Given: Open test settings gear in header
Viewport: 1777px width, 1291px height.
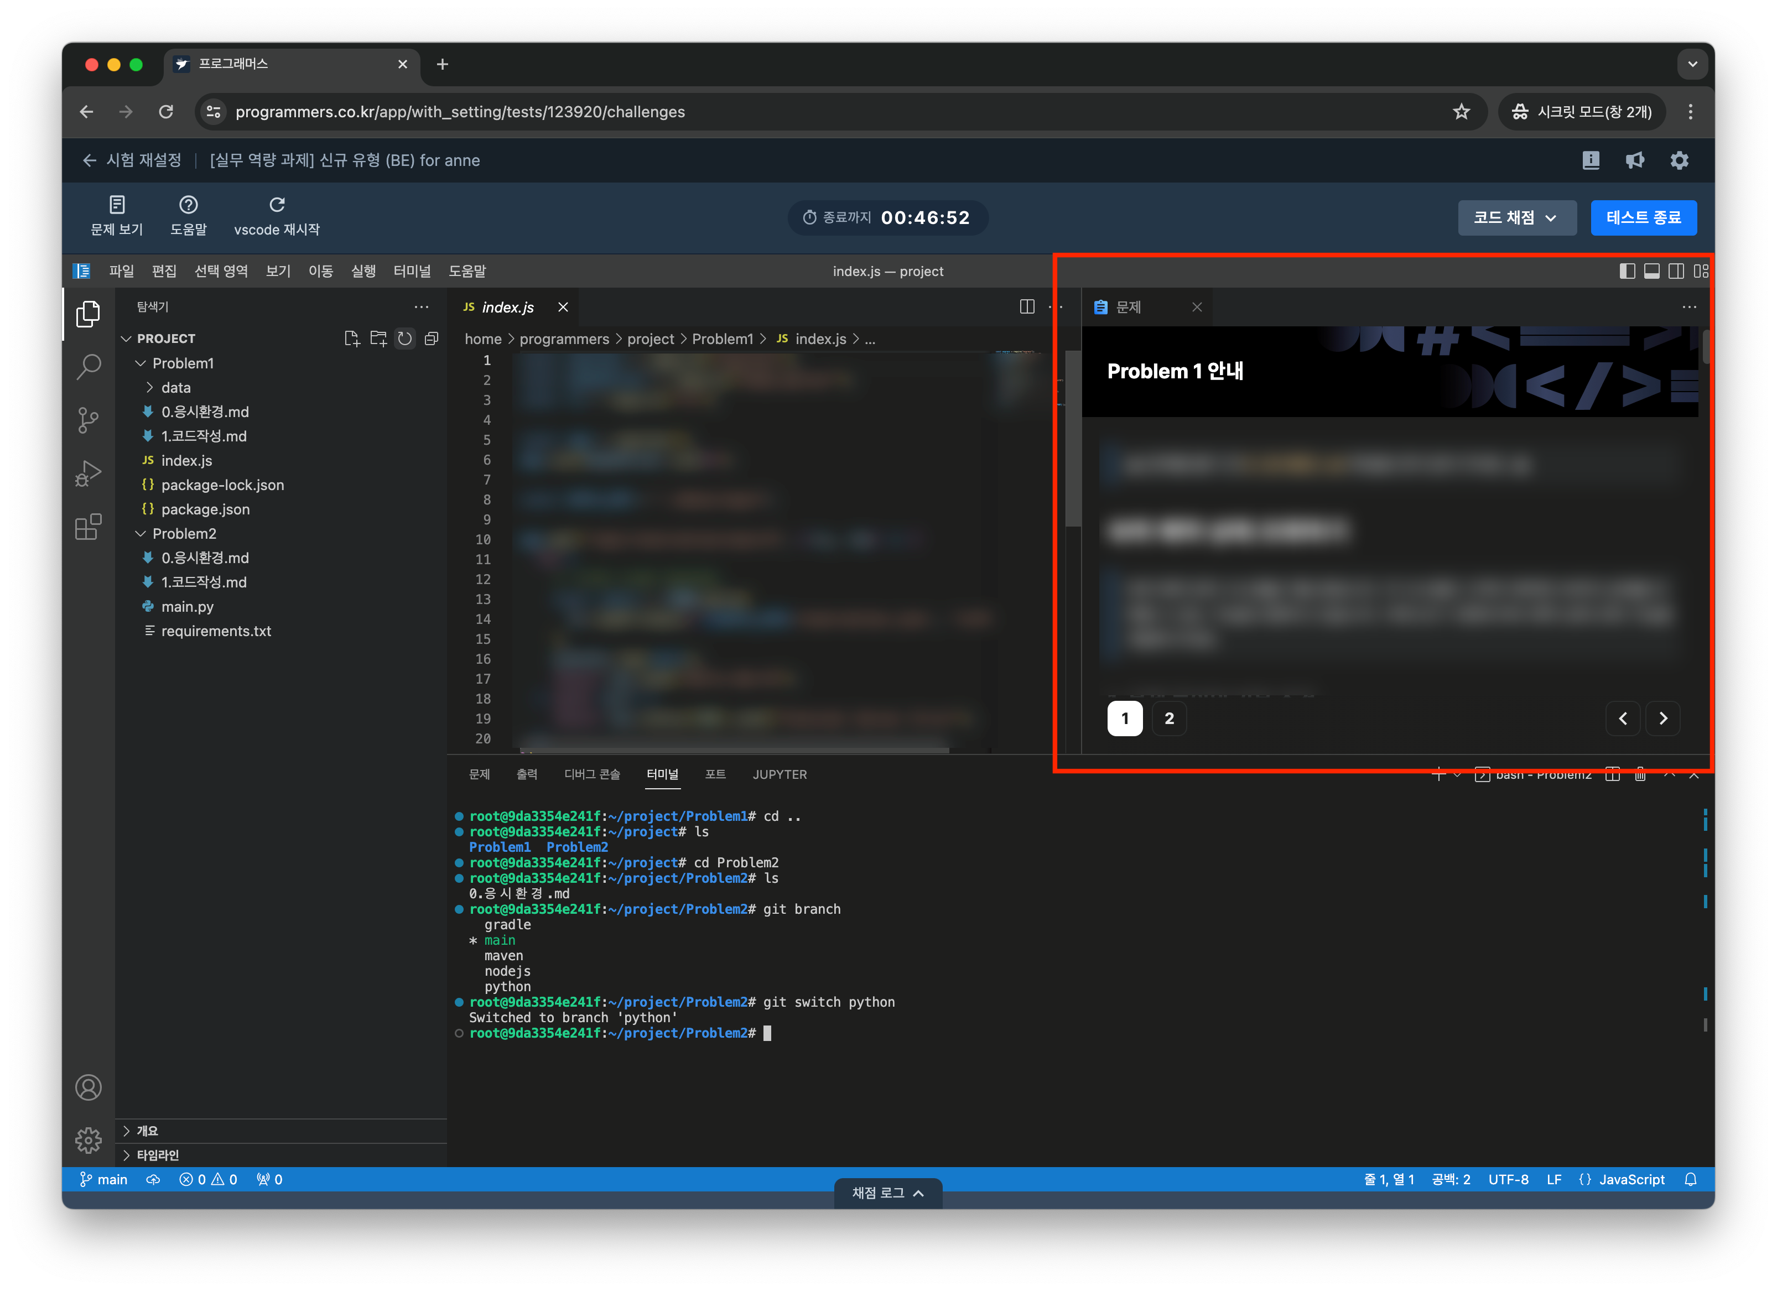Looking at the screenshot, I should [1679, 160].
